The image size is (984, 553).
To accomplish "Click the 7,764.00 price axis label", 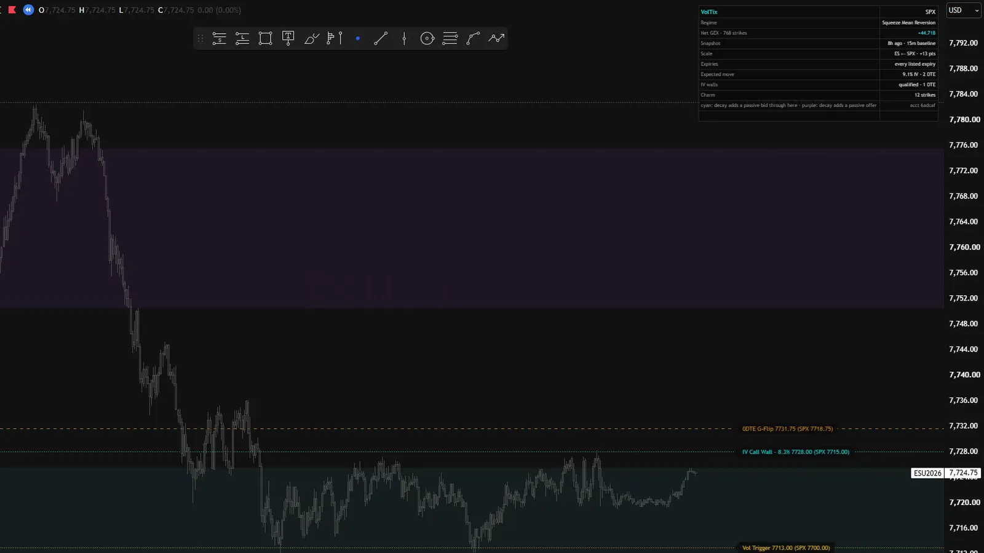I will pyautogui.click(x=963, y=222).
